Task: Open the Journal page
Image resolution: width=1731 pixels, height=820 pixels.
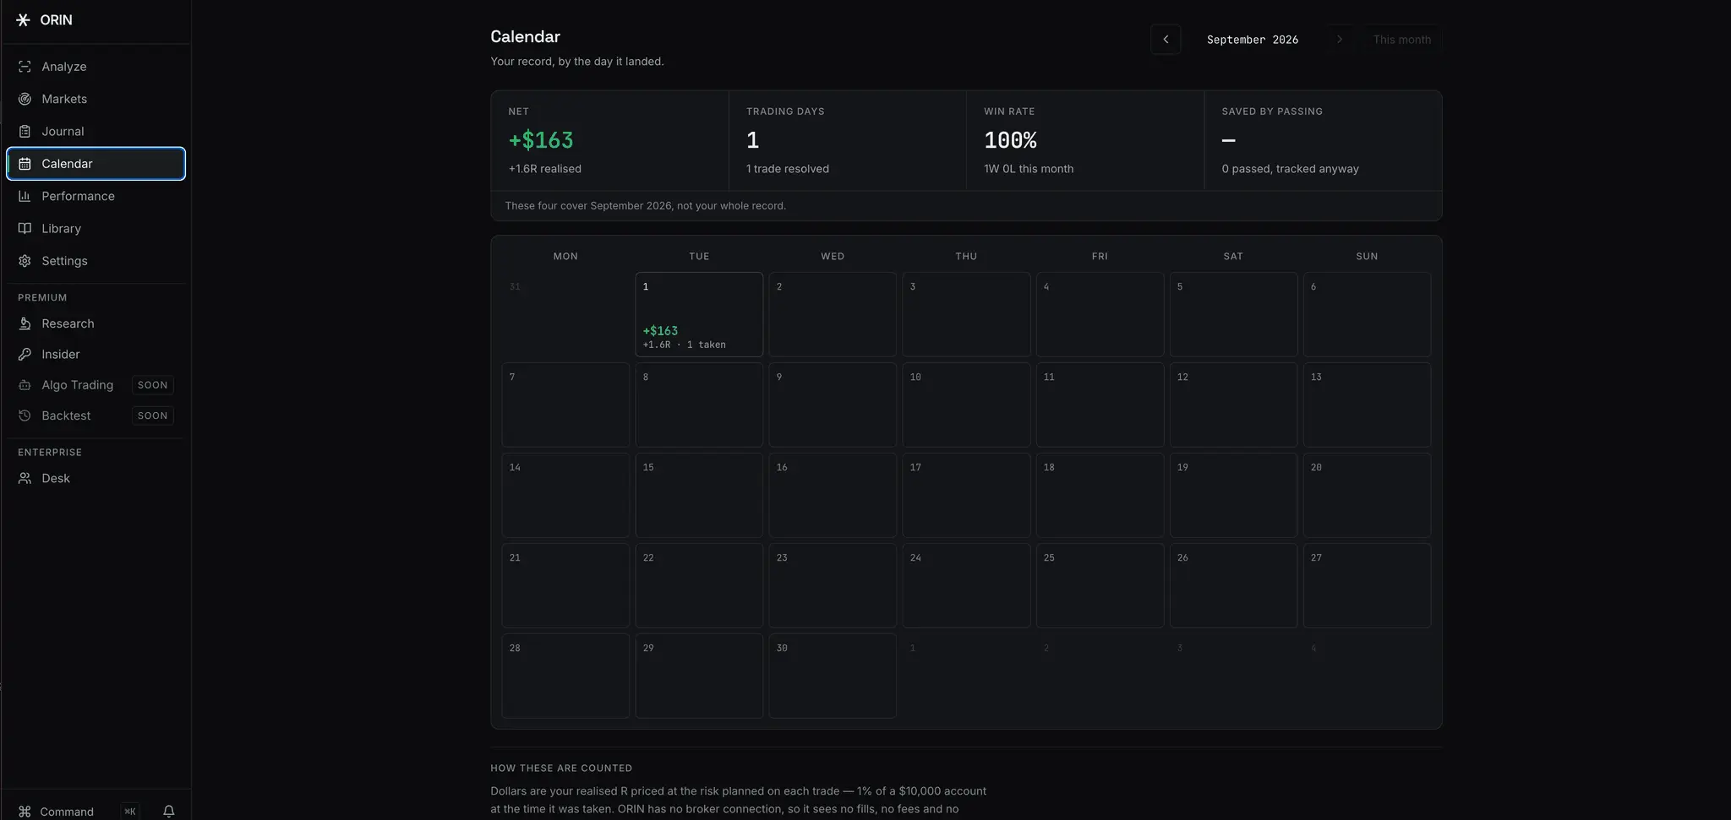Action: point(96,132)
